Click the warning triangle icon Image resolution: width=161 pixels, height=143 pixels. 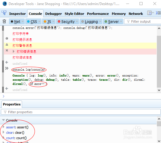[x=7, y=44]
